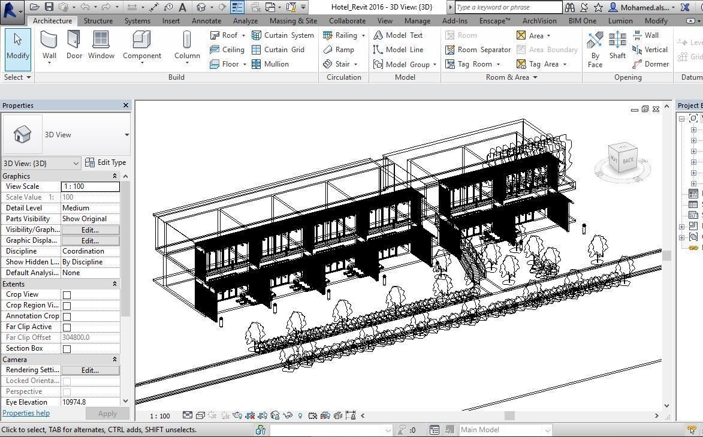Image resolution: width=703 pixels, height=437 pixels.
Task: Select the Window tool
Action: (101, 46)
